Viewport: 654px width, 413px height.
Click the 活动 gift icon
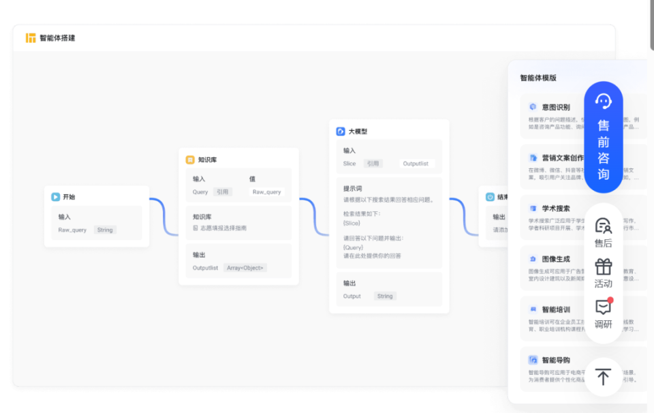603,266
